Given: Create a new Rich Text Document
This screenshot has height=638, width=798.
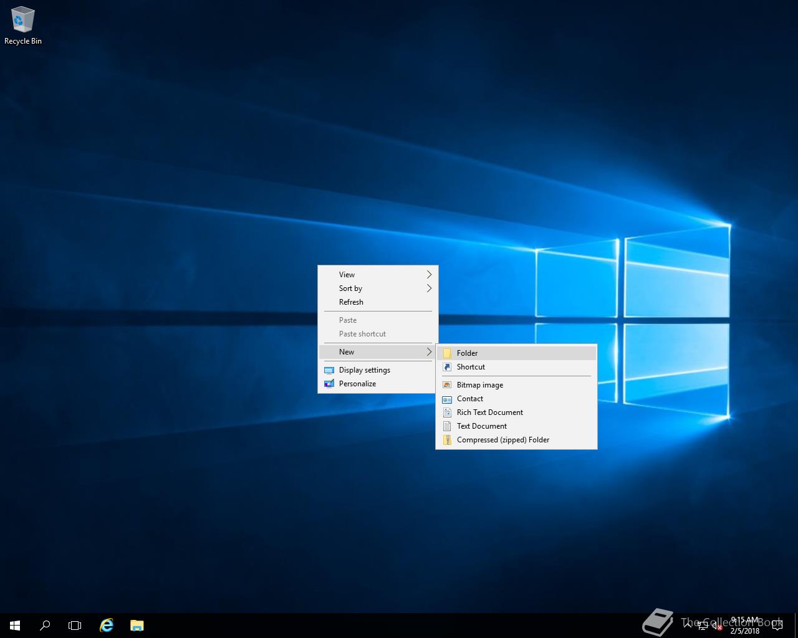Looking at the screenshot, I should pos(516,412).
